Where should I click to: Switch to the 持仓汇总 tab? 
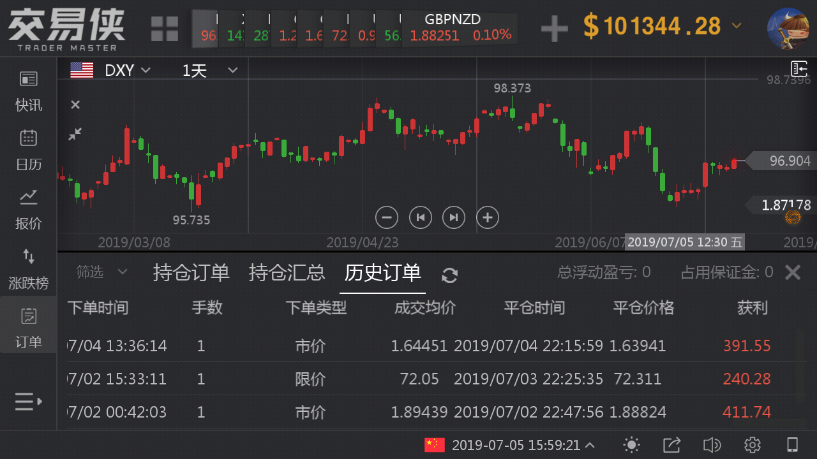(x=287, y=272)
